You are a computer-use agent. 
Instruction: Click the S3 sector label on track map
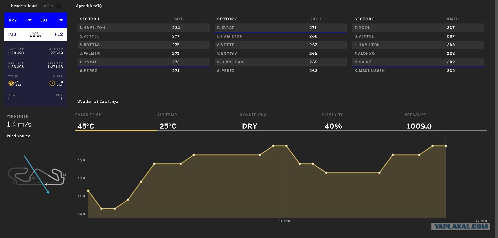[65, 175]
